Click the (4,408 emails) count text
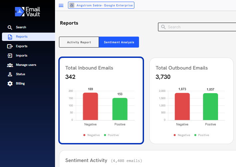236x167 pixels. point(126,161)
